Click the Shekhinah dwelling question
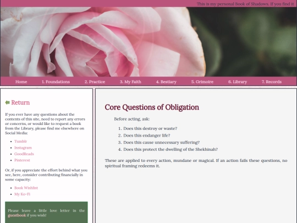Viewport: 297px width, 223px height. click(170, 149)
